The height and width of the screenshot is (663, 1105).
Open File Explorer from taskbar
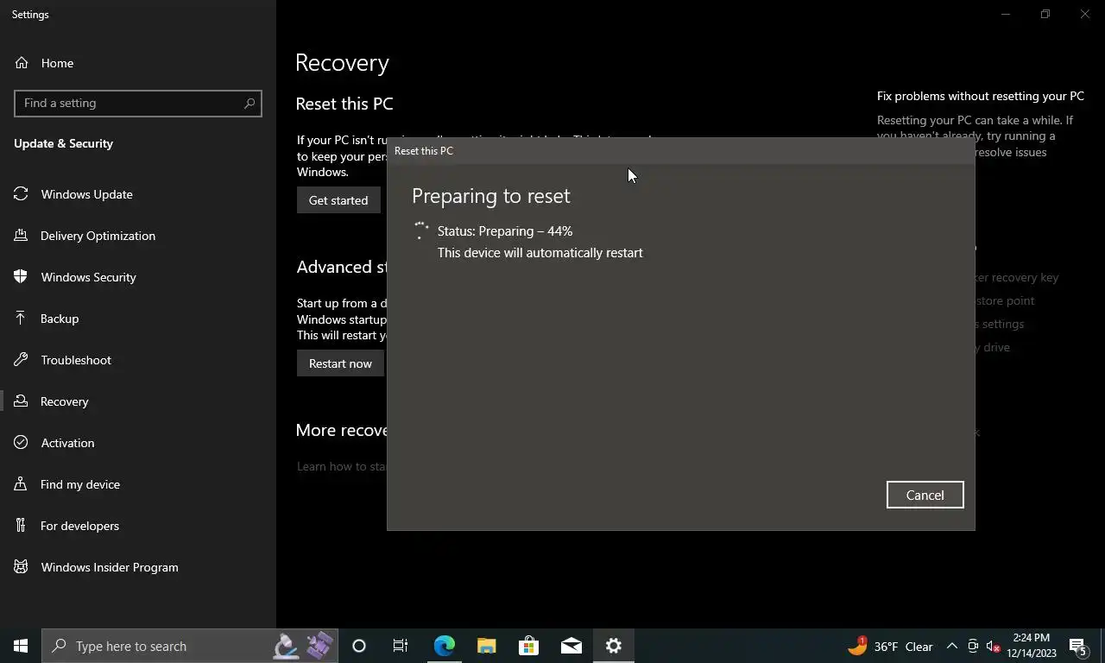486,646
